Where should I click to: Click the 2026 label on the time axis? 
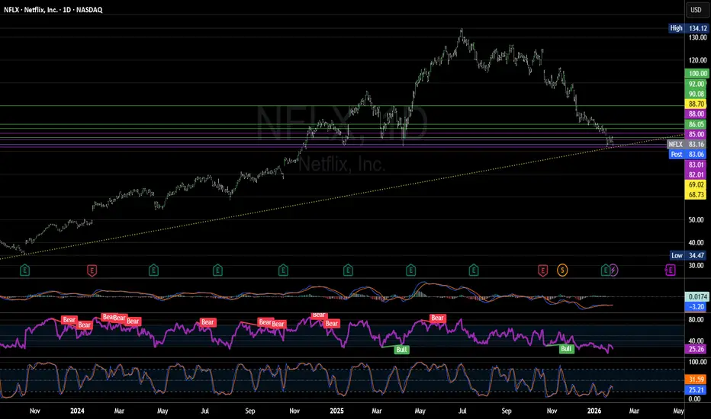click(x=594, y=411)
